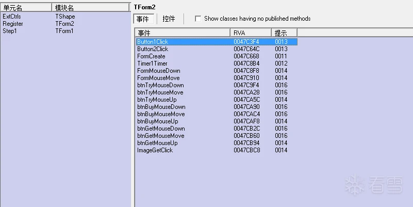Click RVA value 0047CB60
This screenshot has width=413, height=207.
[246, 136]
